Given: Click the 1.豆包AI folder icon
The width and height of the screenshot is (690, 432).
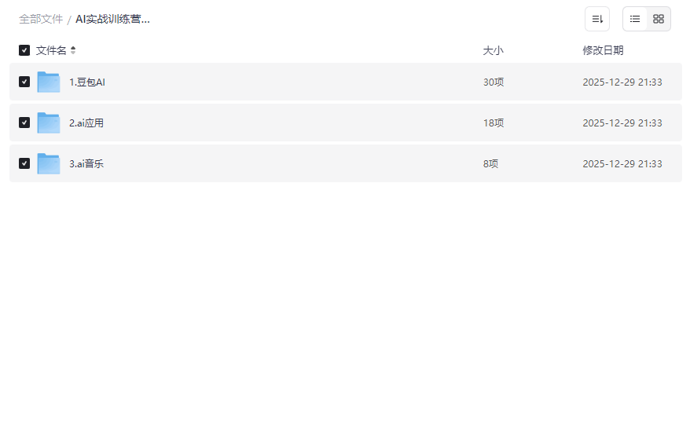Looking at the screenshot, I should (x=49, y=82).
